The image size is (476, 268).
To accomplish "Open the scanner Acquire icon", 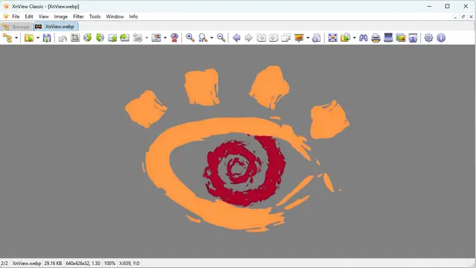I will pyautogui.click(x=388, y=38).
